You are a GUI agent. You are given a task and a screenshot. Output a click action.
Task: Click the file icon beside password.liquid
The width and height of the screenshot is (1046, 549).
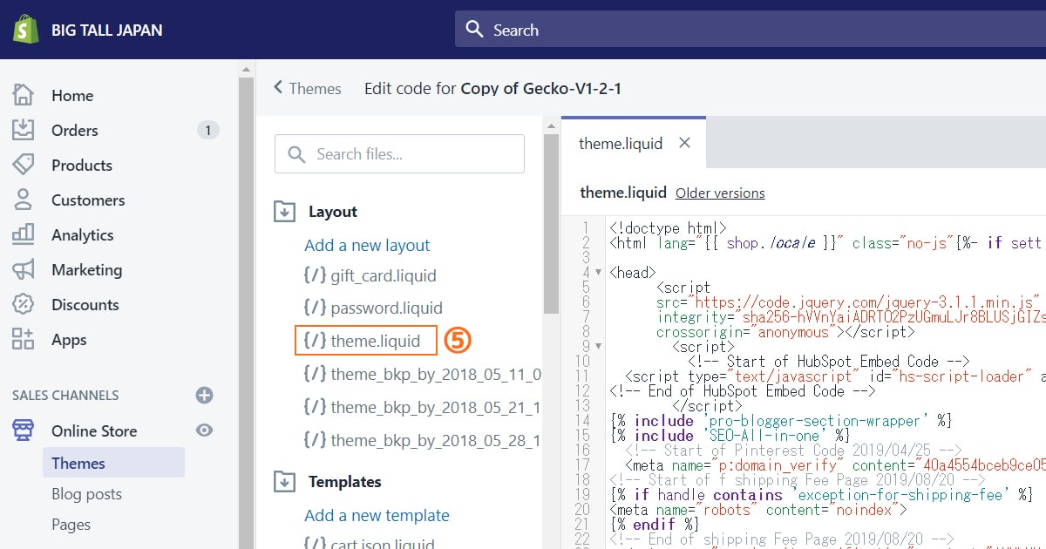(315, 308)
